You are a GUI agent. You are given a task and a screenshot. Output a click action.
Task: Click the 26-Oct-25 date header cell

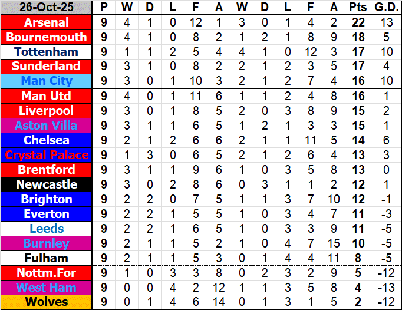click(47, 8)
